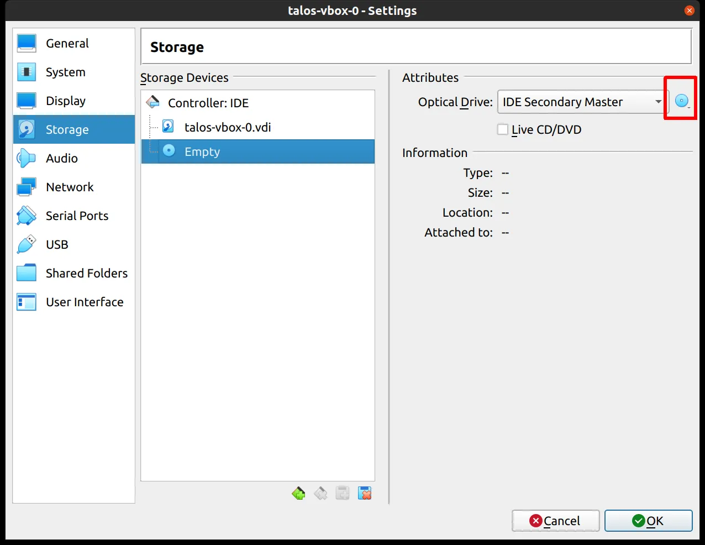
Task: Open the Shared Folders settings page
Action: (x=86, y=273)
